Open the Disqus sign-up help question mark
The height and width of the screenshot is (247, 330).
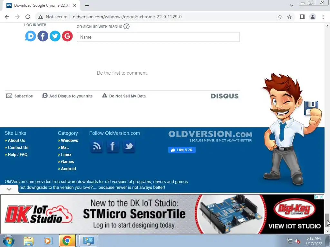click(x=126, y=26)
